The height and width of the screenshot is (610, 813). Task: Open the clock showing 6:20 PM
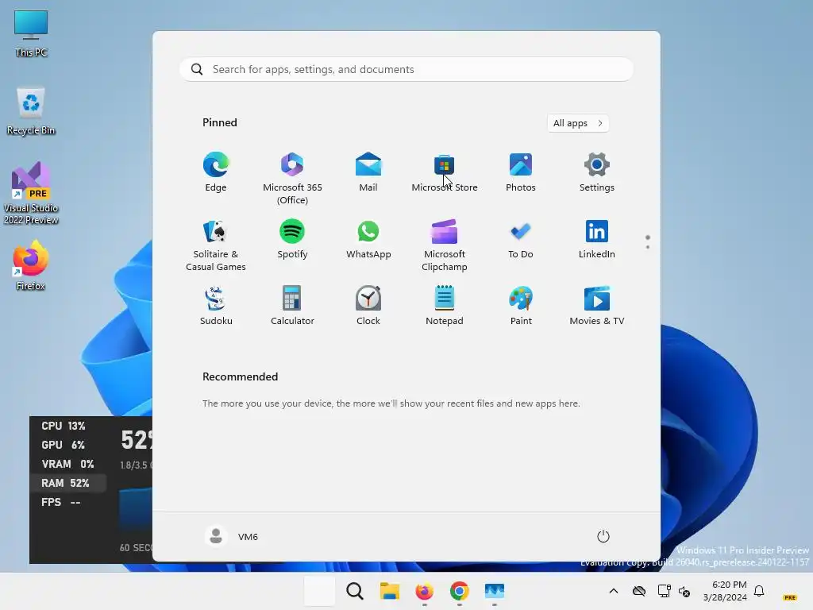[x=725, y=591]
